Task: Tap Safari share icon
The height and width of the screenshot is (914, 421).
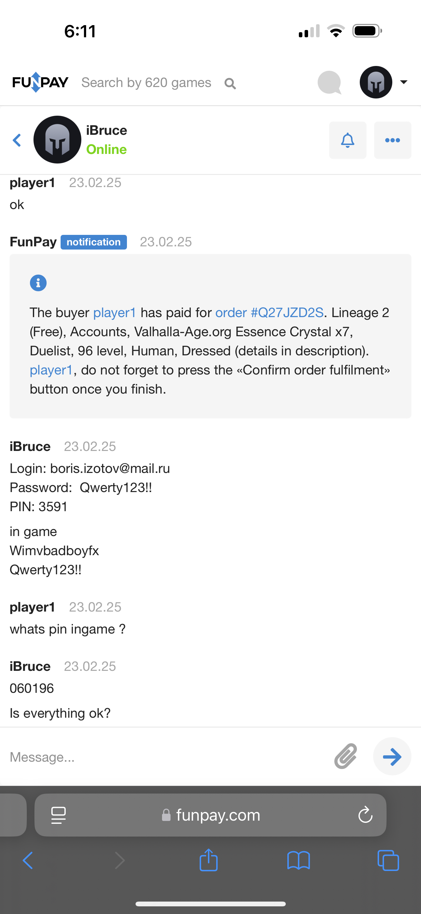Action: 208,860
